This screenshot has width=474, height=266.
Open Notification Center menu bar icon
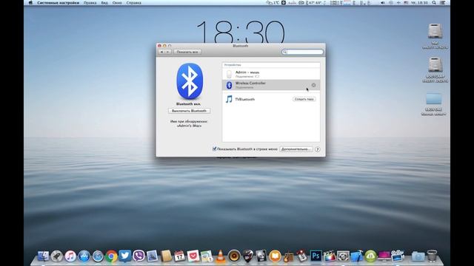coord(443,3)
